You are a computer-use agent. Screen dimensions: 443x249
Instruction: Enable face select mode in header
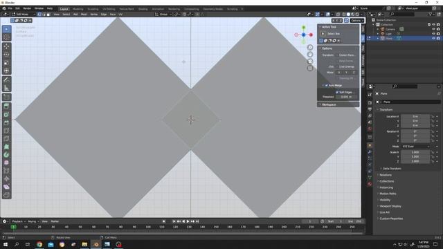pos(48,14)
